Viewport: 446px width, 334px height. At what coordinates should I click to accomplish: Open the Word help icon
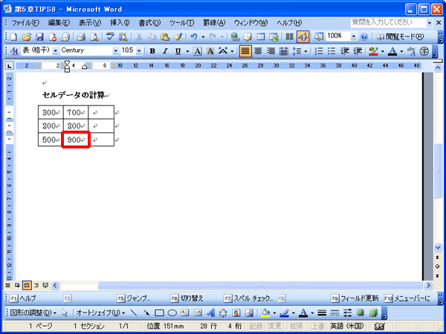tap(363, 36)
